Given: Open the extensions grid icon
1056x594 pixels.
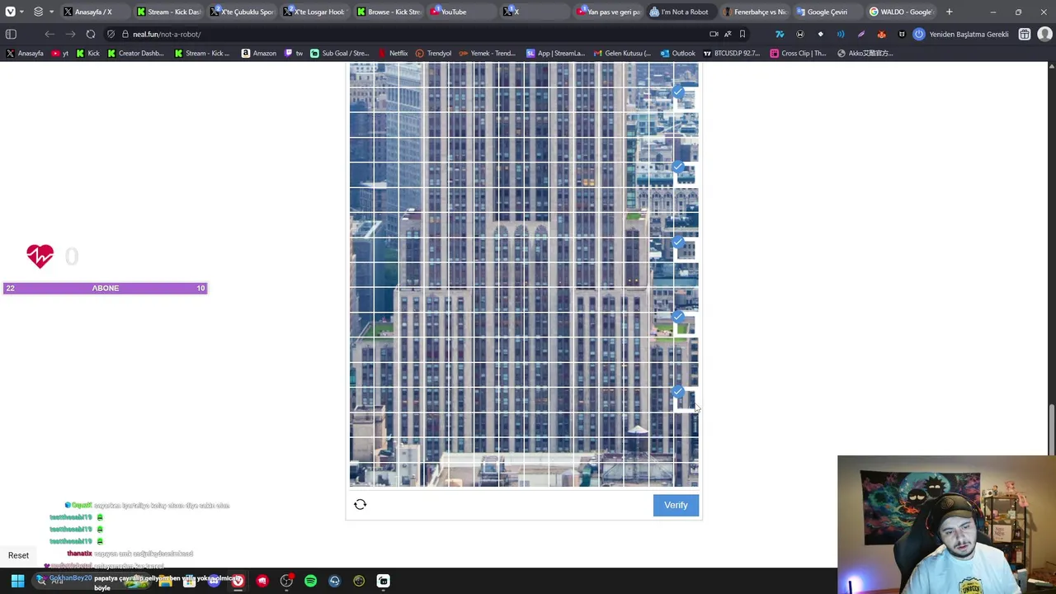Looking at the screenshot, I should pyautogui.click(x=1024, y=34).
